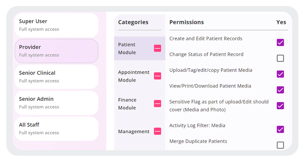Screen dimensions: 305x162
Task: Uncheck View/Print/Download Patient Media
Action: (x=280, y=90)
